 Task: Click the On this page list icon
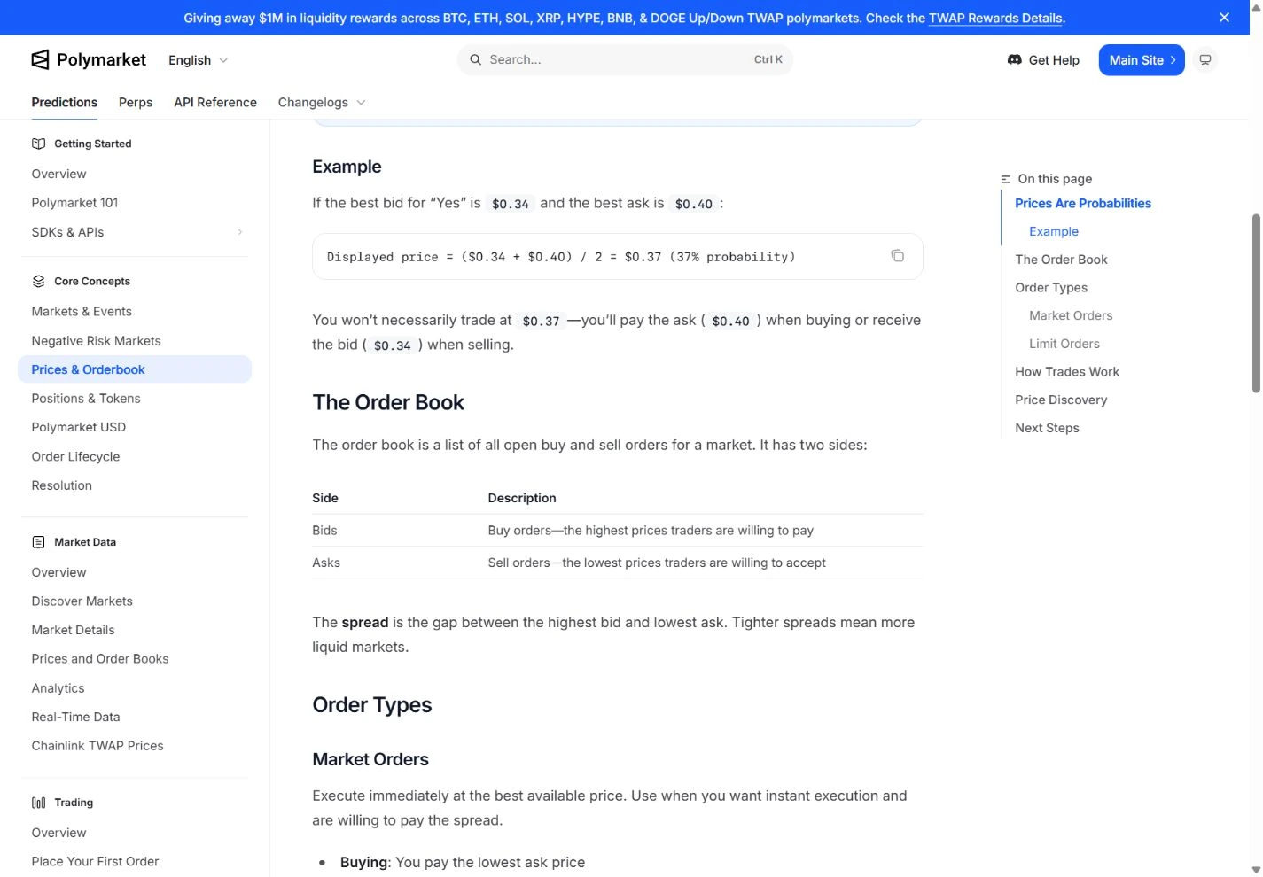(1005, 179)
